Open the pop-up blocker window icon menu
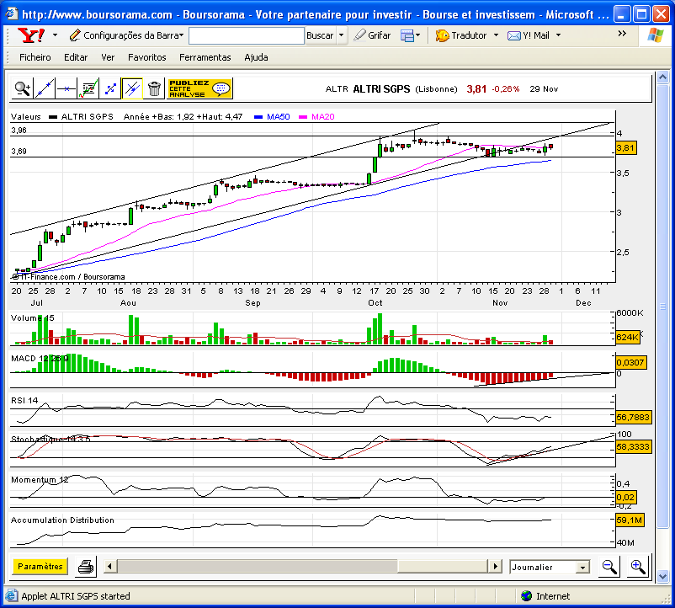This screenshot has width=675, height=608. click(410, 35)
